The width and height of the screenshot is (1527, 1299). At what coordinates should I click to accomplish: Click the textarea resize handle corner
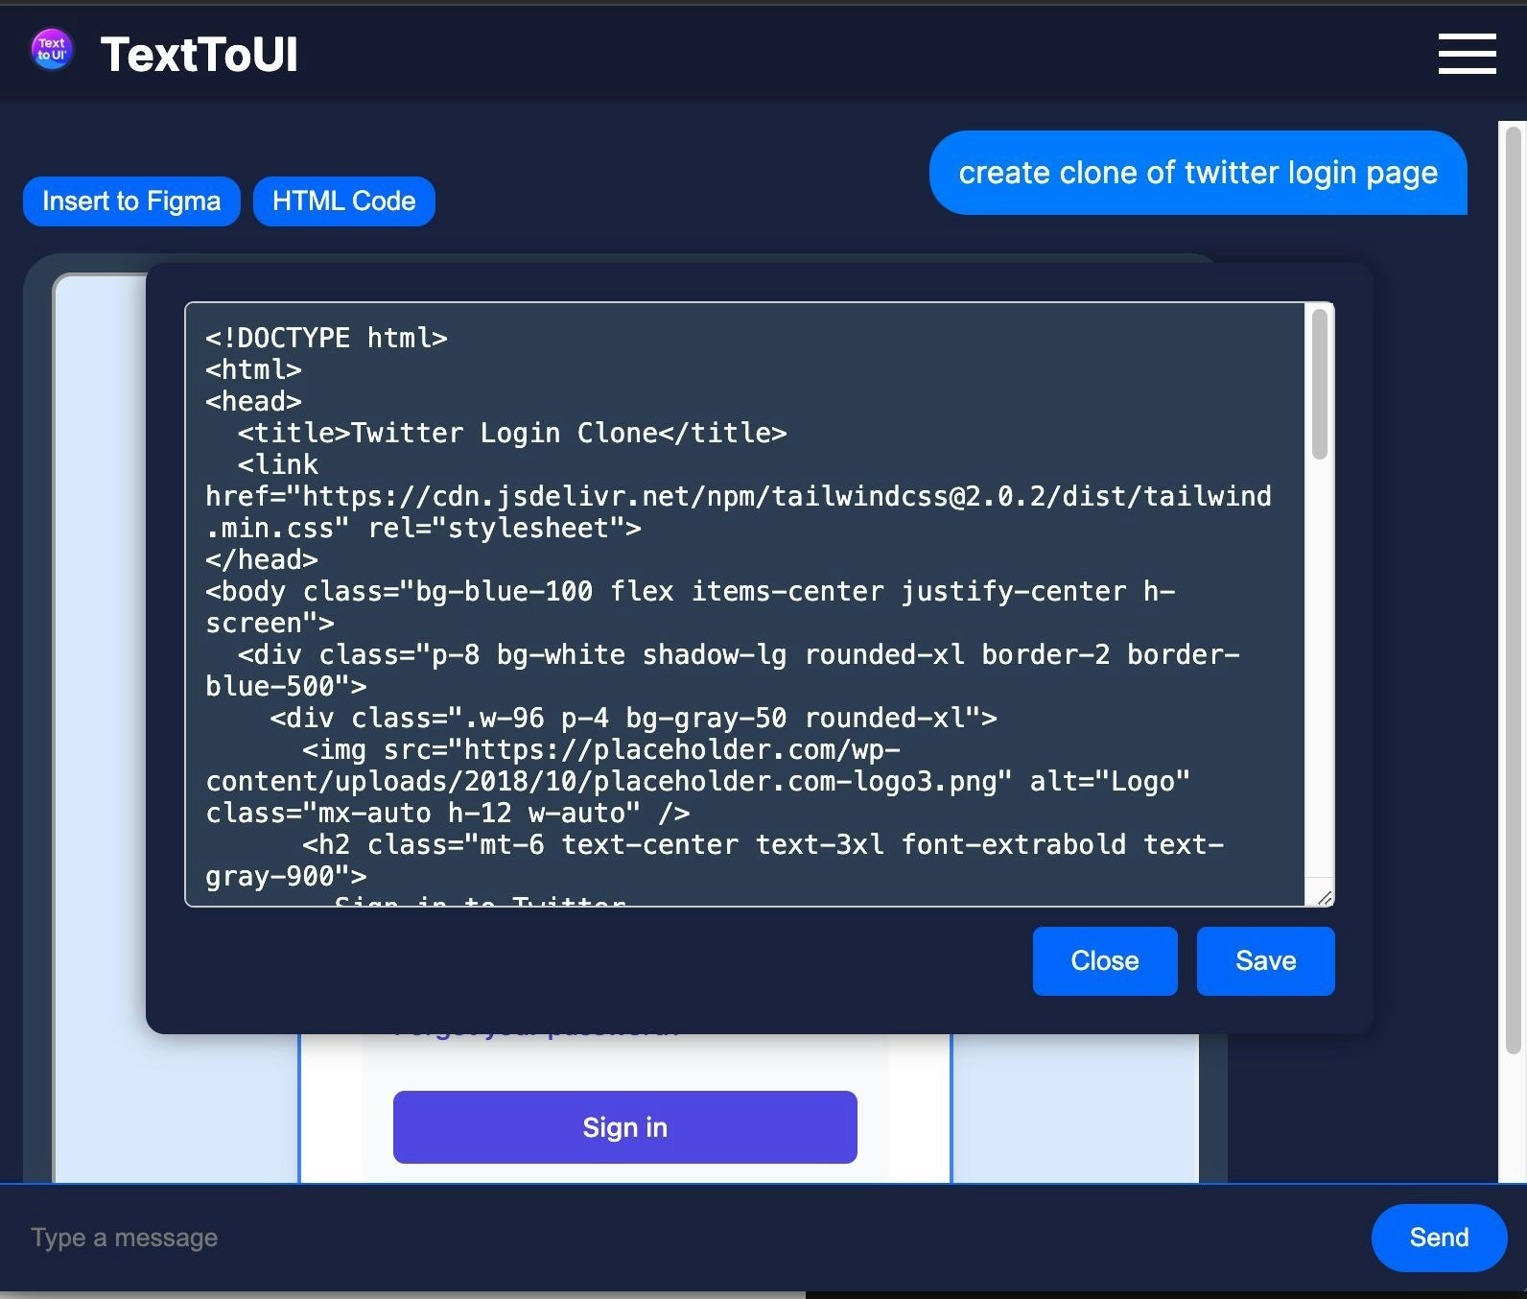pyautogui.click(x=1324, y=897)
